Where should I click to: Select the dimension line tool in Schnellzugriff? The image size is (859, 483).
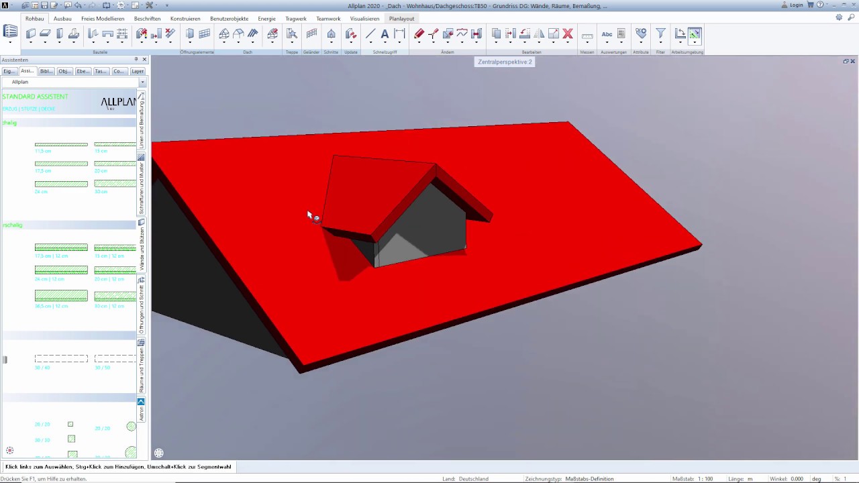[x=400, y=34]
